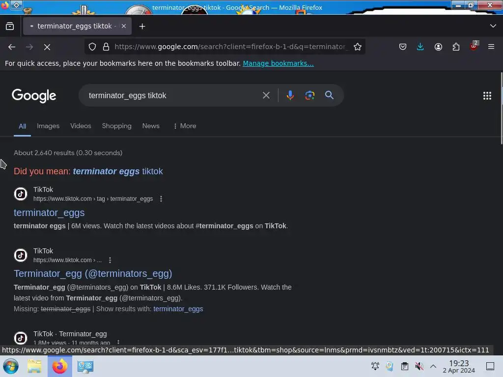The height and width of the screenshot is (377, 503).
Task: Open the Terminator_egg (@terminators_egg) result
Action: pyautogui.click(x=93, y=273)
